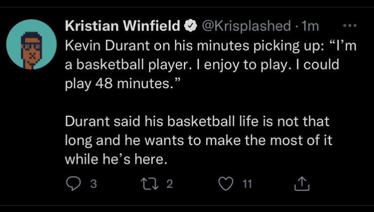Open Kristian Winfield's pixel-art profile avatar

click(32, 45)
